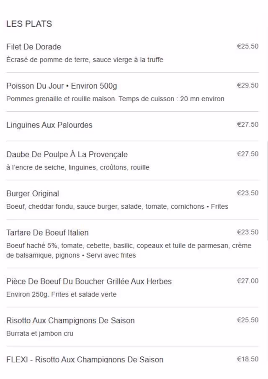Screen dimensions: 268x379
Task: Select Poisson Du Jour menu item
Action: [x=62, y=86]
